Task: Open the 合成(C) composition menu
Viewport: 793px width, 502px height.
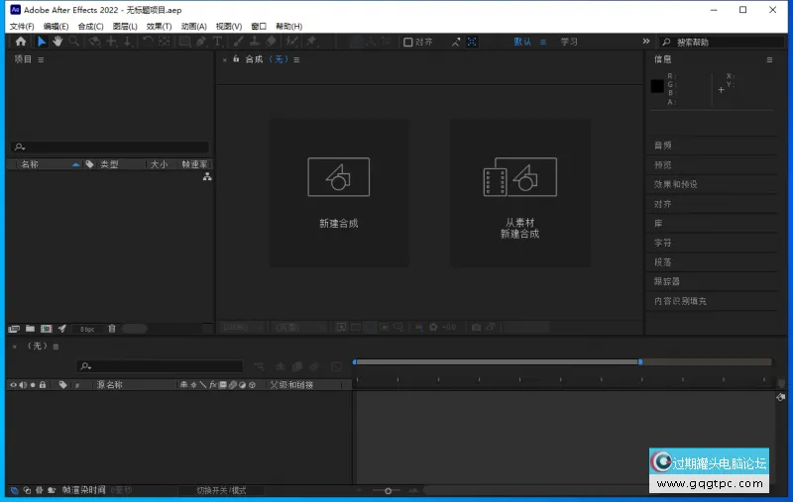Action: pos(91,26)
